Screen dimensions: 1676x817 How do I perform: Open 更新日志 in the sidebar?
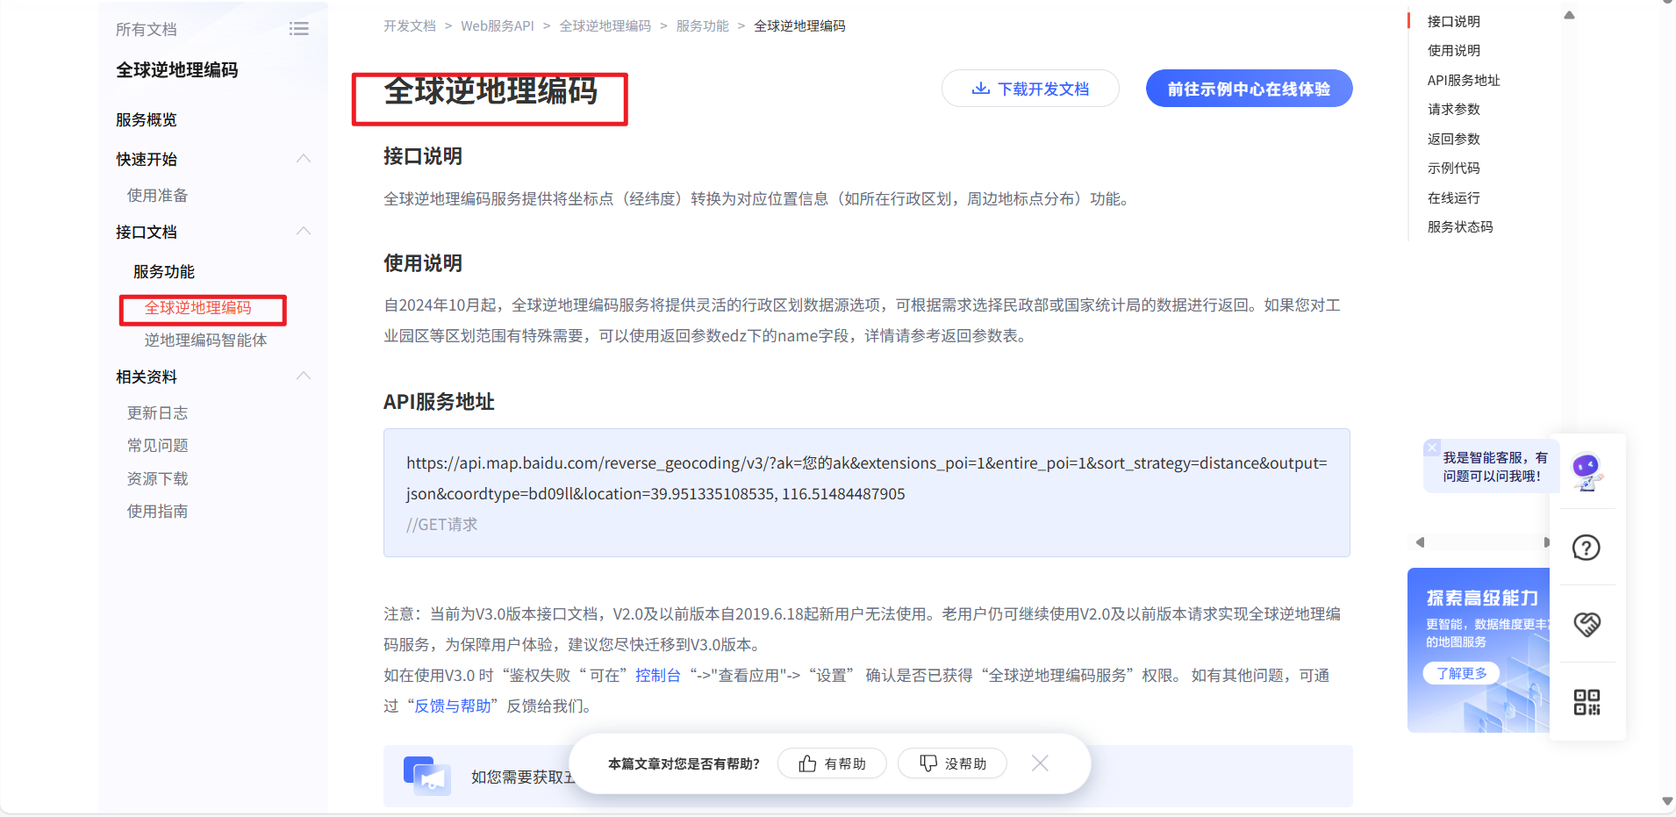pyautogui.click(x=157, y=413)
